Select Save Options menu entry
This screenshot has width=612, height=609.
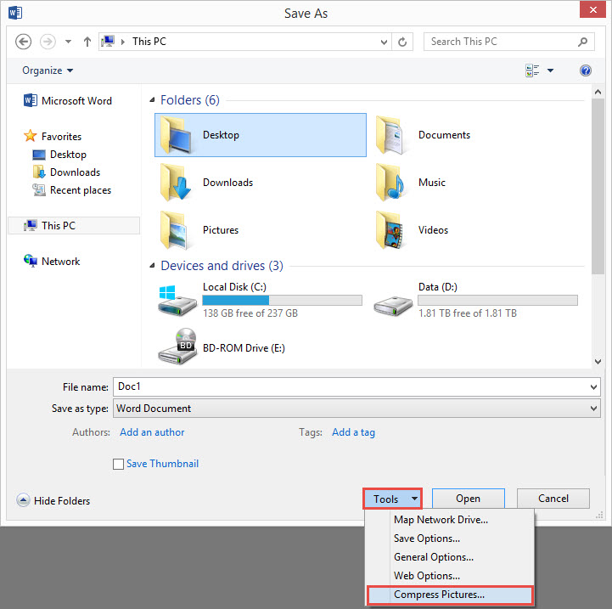(x=427, y=539)
